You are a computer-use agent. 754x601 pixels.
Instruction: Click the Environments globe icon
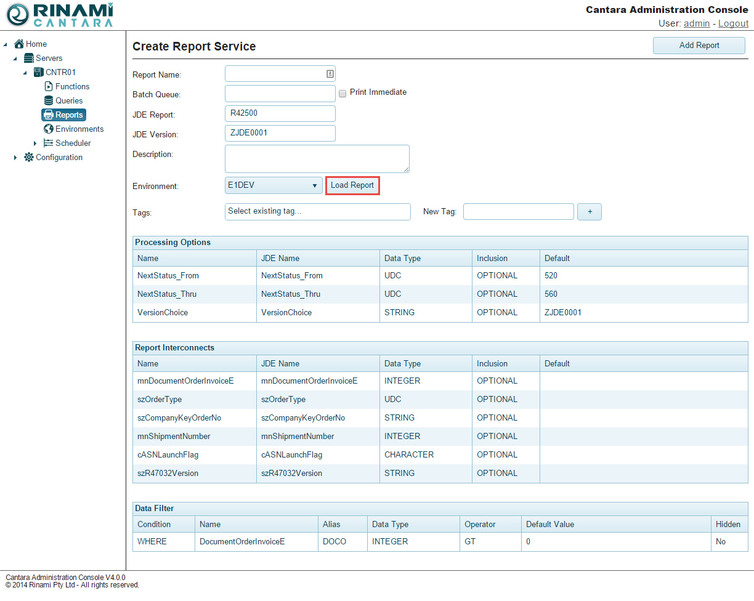[49, 129]
